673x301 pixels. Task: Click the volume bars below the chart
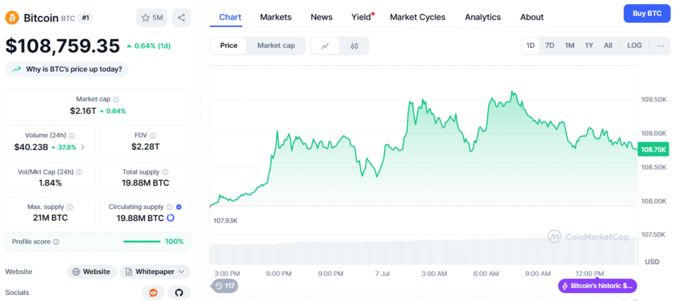click(423, 252)
